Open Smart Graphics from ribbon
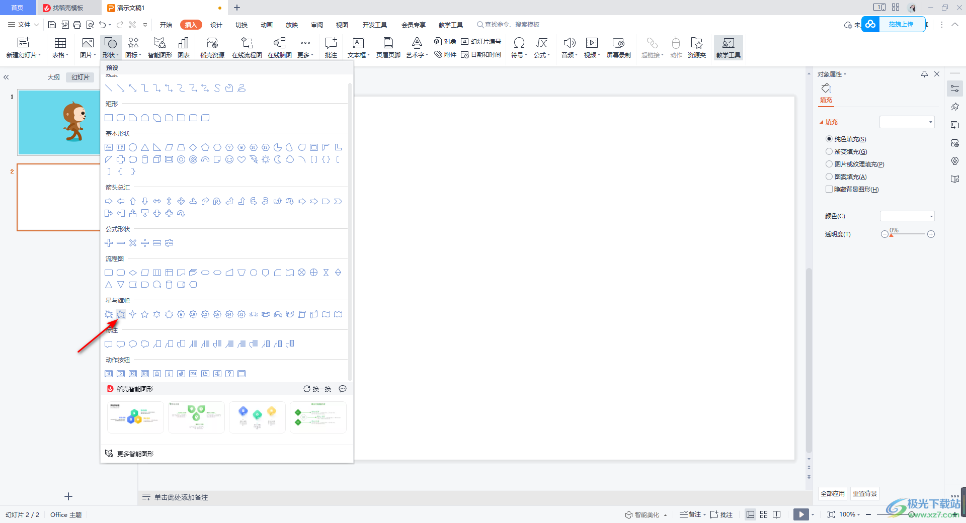Image resolution: width=966 pixels, height=523 pixels. [x=160, y=48]
